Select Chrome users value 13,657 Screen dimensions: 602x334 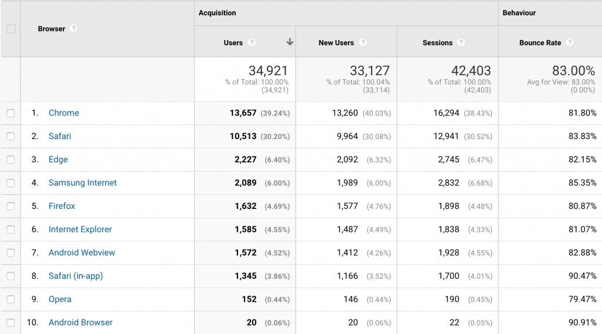(243, 113)
